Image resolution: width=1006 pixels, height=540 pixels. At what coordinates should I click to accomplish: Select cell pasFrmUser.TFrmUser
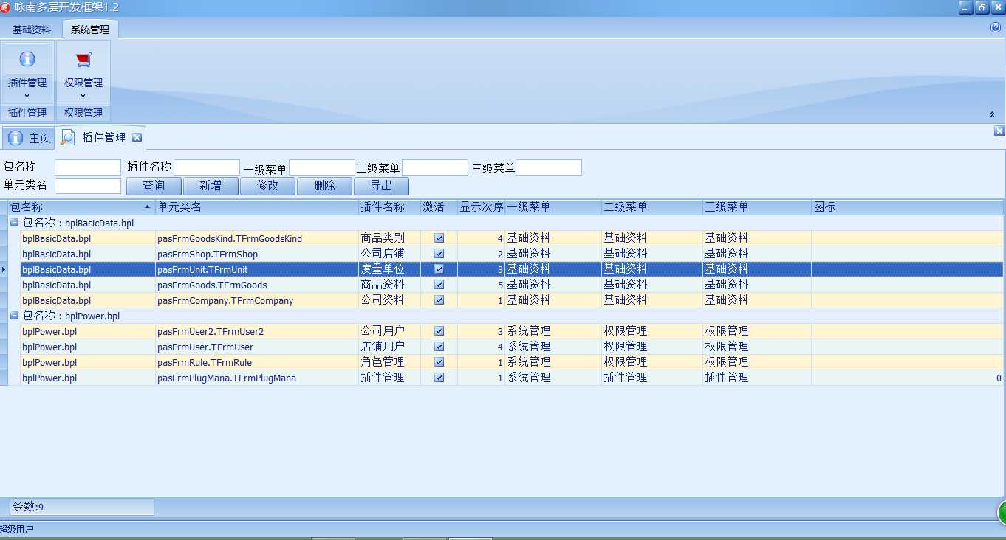point(256,347)
